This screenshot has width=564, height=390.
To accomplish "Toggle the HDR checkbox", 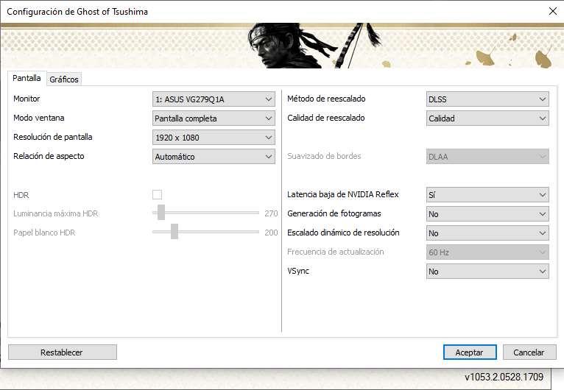I will click(157, 194).
